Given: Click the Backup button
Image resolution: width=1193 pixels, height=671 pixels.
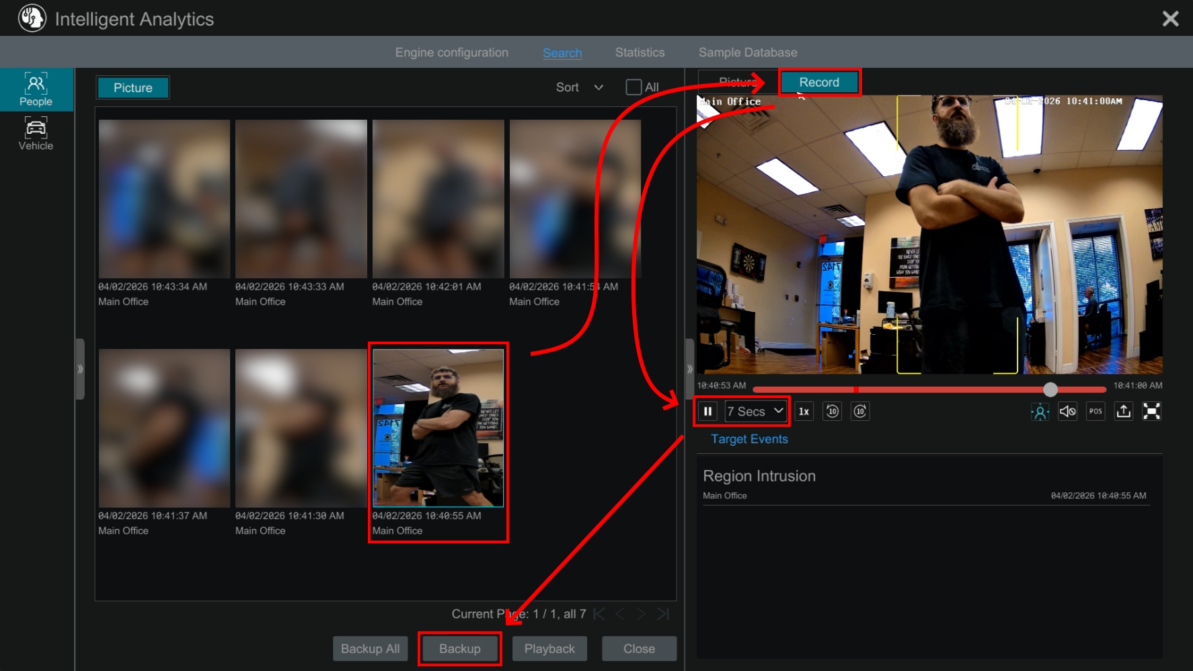Looking at the screenshot, I should tap(460, 649).
